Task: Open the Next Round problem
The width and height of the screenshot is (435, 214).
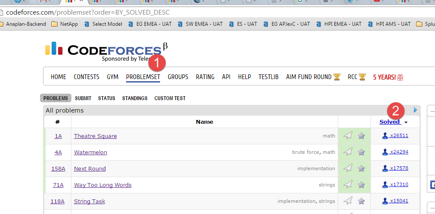Action: point(90,168)
